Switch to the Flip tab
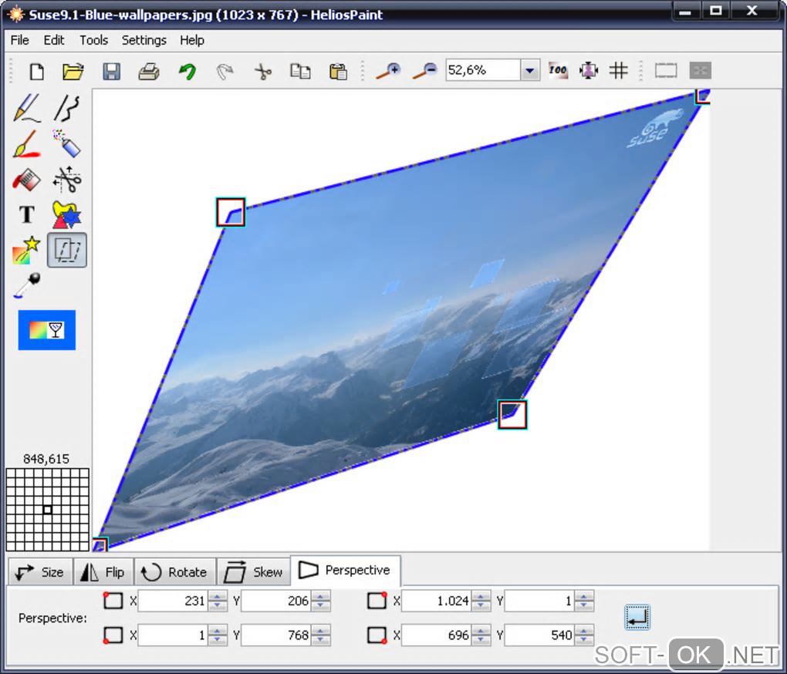 point(103,571)
